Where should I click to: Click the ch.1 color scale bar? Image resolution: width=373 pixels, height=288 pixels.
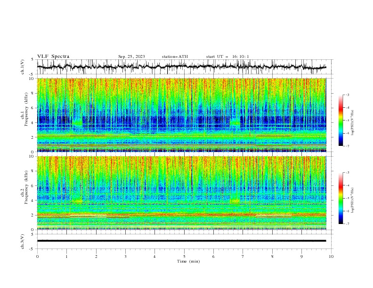(x=341, y=120)
